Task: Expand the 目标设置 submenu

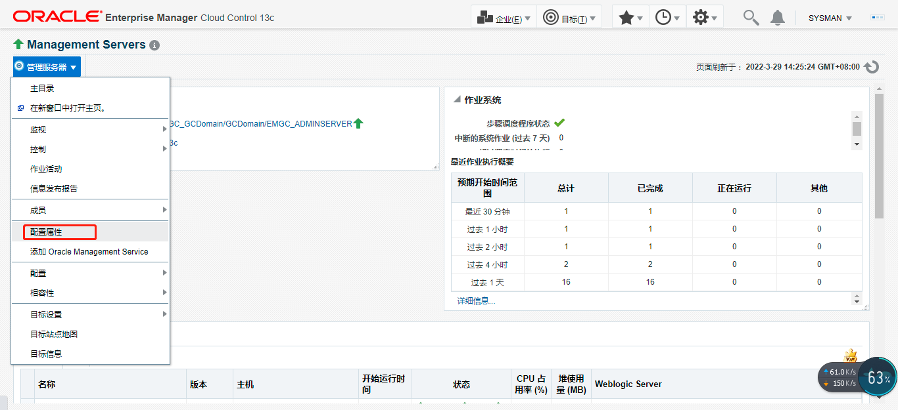Action: click(x=91, y=315)
